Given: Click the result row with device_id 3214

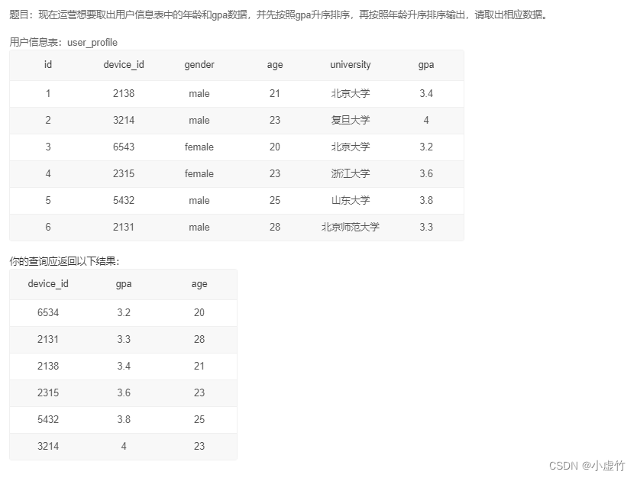Looking at the screenshot, I should pos(48,446).
